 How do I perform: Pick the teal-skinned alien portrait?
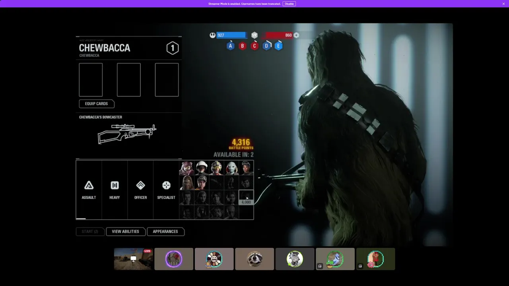(x=231, y=168)
